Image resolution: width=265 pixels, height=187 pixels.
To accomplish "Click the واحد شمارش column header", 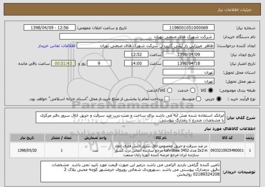I will 95,138.
